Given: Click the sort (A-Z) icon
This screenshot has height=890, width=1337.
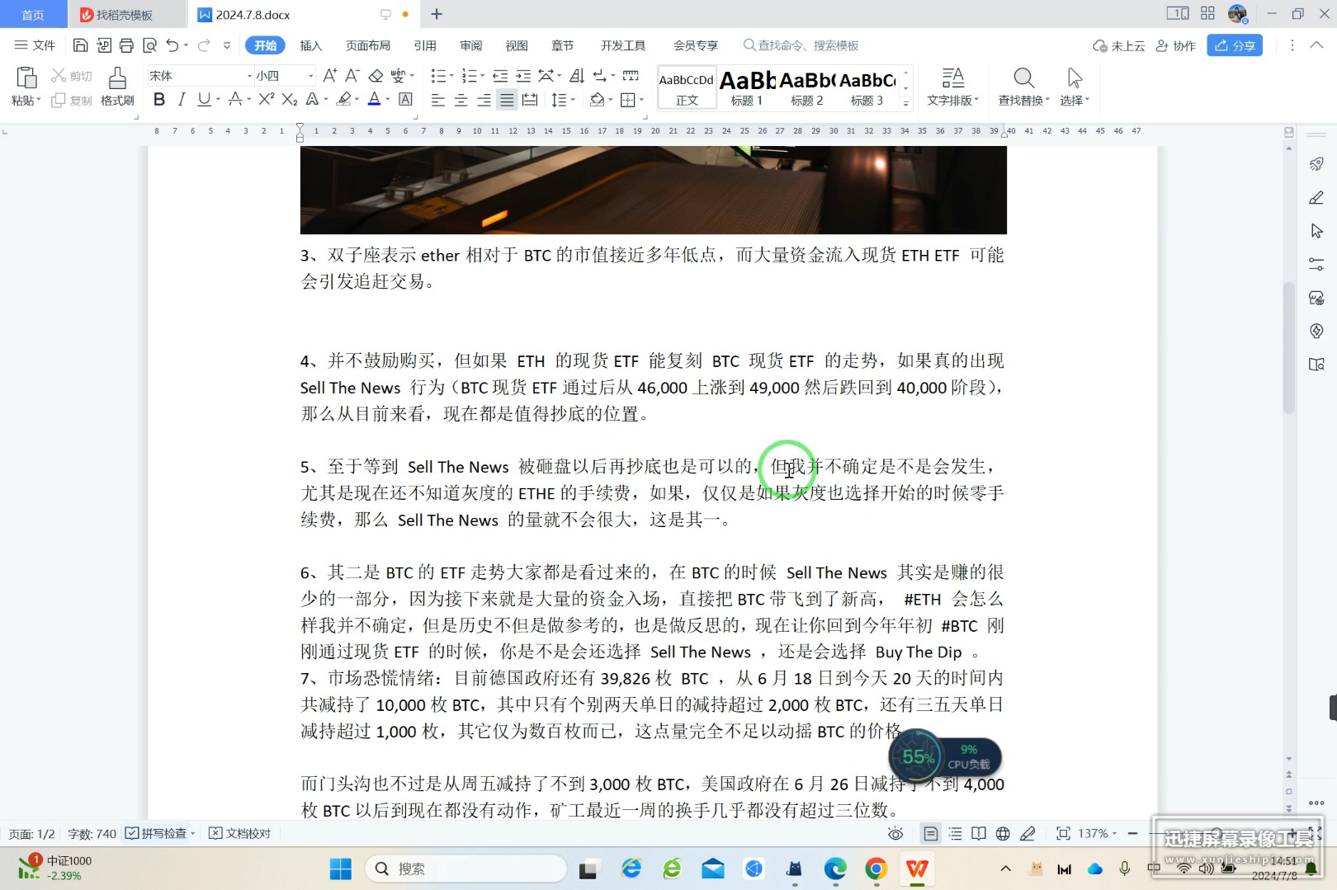Looking at the screenshot, I should (577, 76).
